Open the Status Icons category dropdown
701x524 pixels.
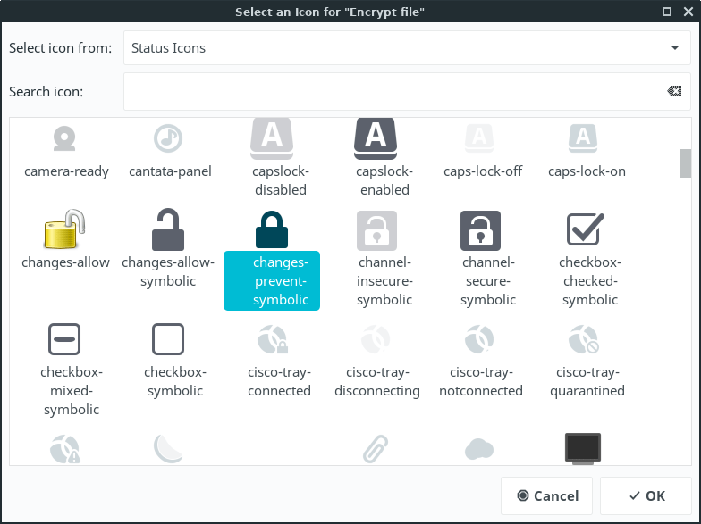coord(406,48)
